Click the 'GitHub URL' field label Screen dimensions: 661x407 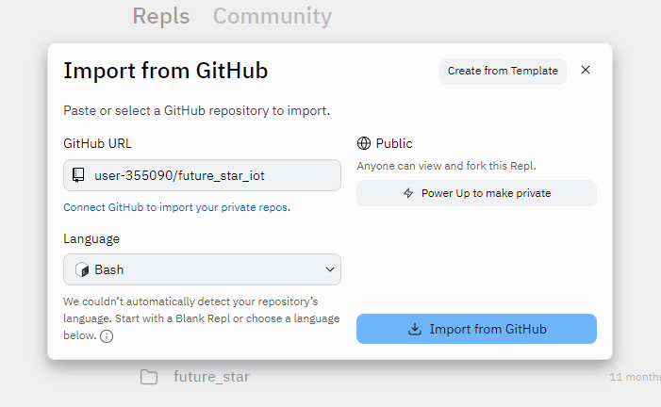pyautogui.click(x=97, y=143)
